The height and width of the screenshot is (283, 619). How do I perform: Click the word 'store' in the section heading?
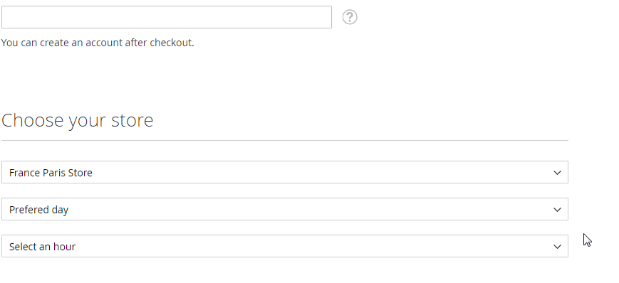(132, 121)
